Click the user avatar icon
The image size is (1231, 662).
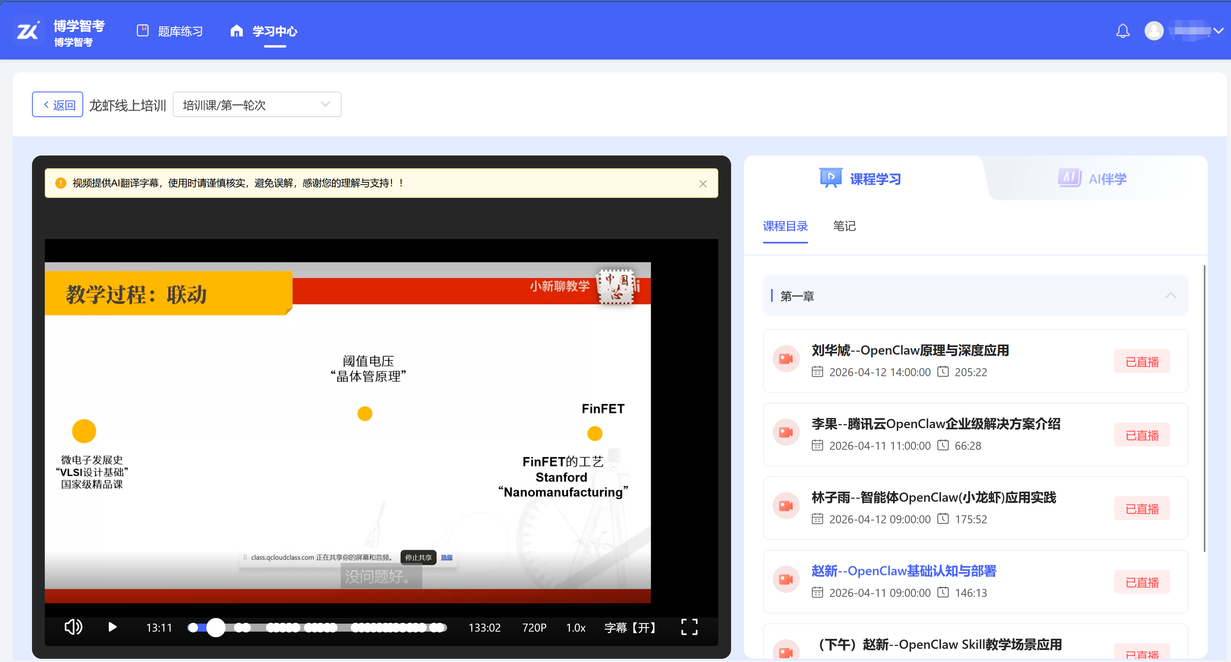pos(1153,31)
